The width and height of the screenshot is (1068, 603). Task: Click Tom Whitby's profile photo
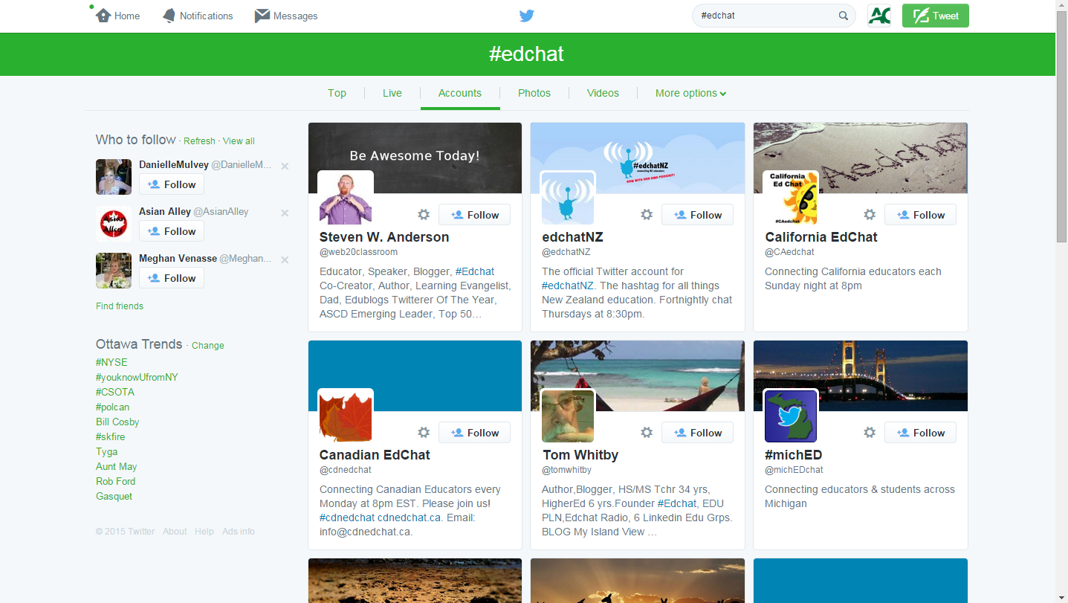569,416
